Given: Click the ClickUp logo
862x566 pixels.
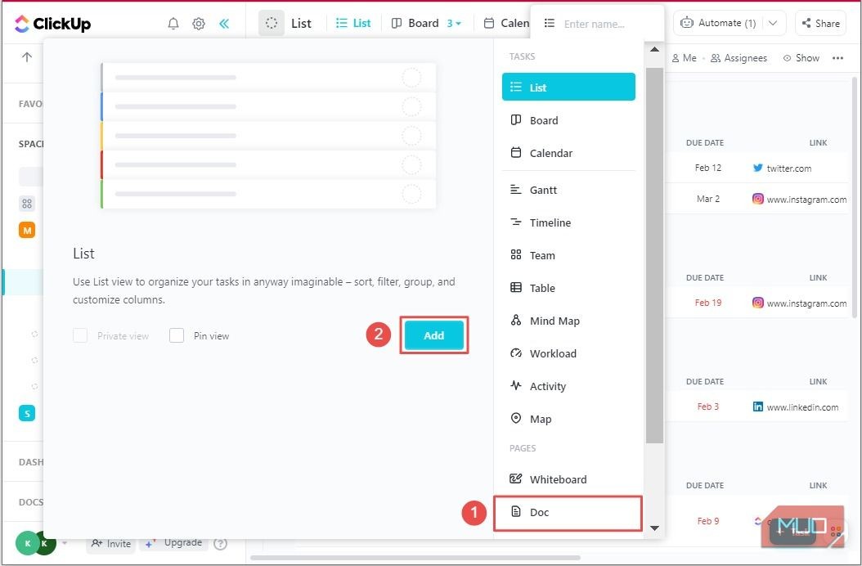Looking at the screenshot, I should (53, 23).
